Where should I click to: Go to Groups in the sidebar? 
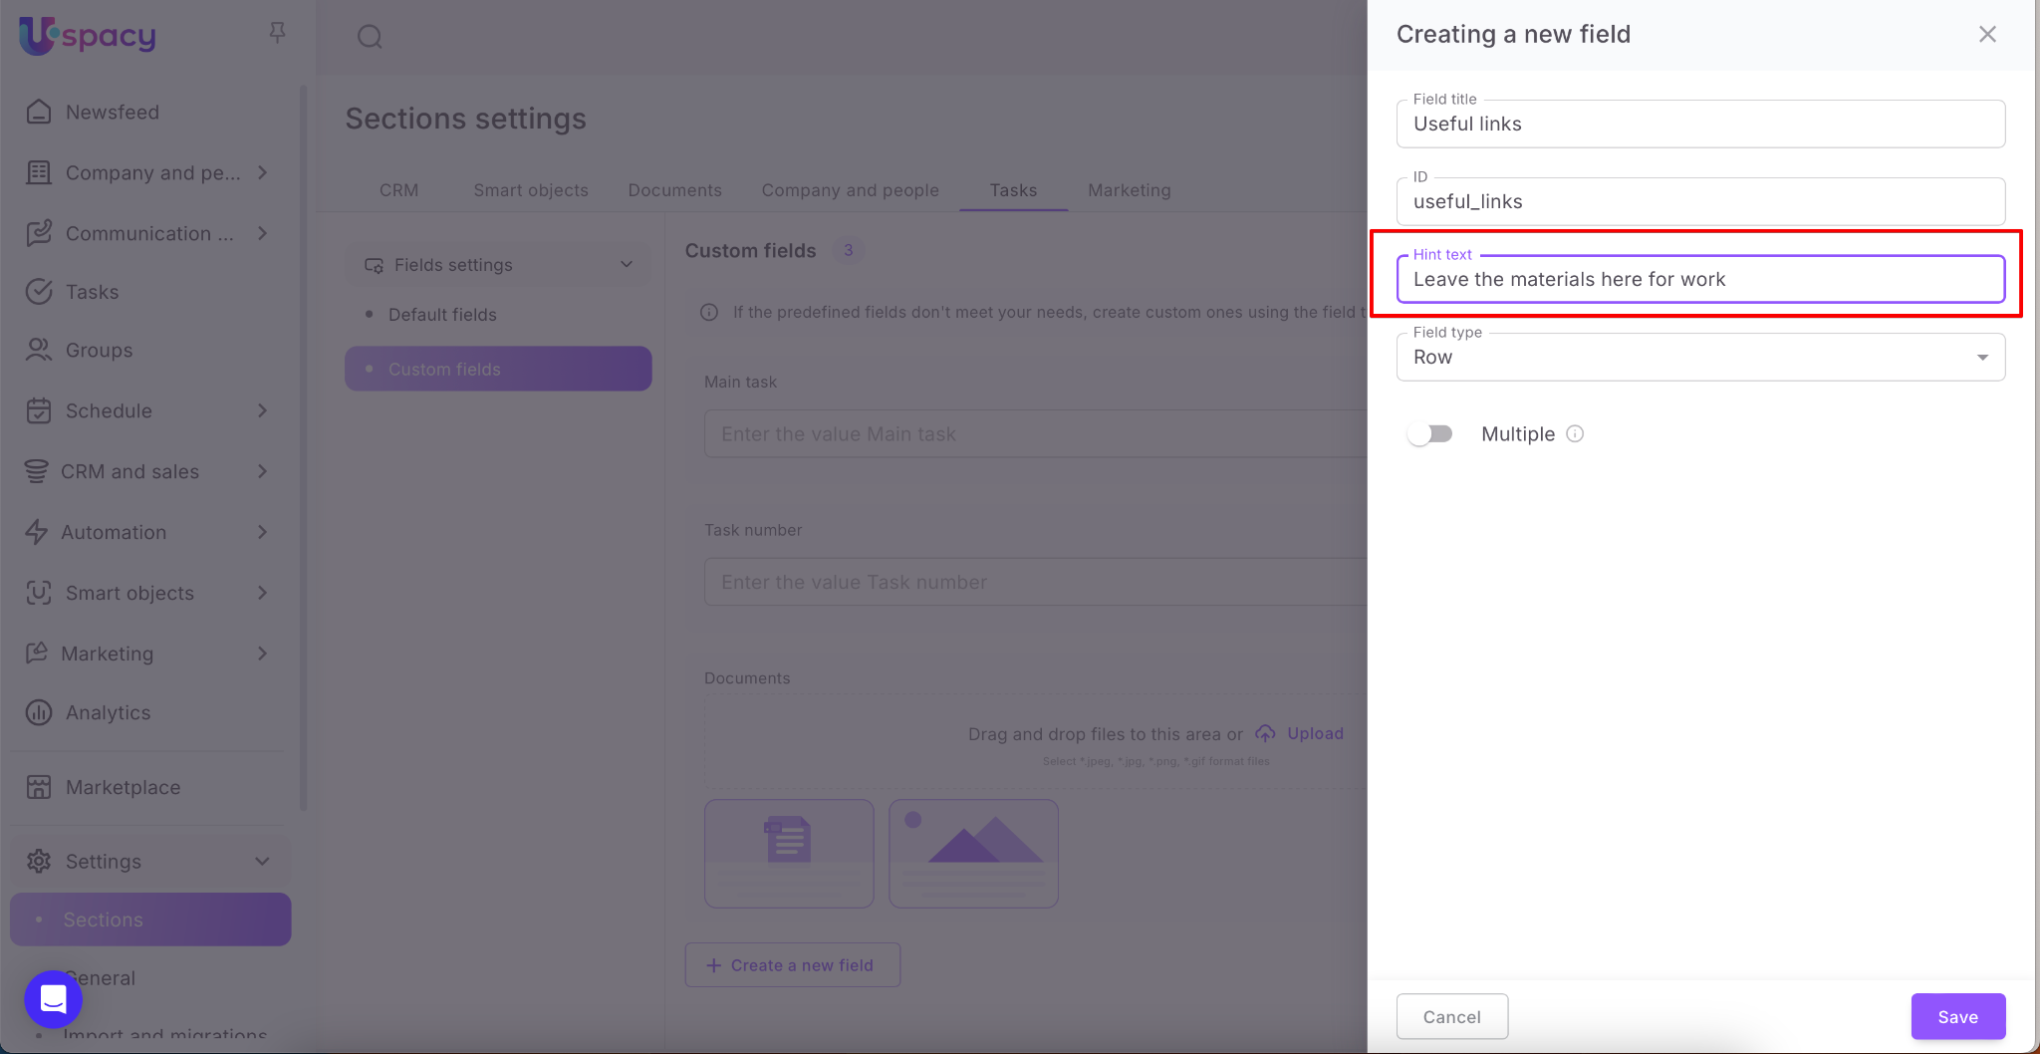click(x=99, y=351)
